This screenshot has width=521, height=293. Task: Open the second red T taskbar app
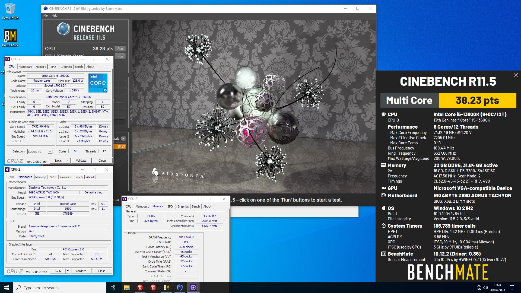tap(153, 288)
